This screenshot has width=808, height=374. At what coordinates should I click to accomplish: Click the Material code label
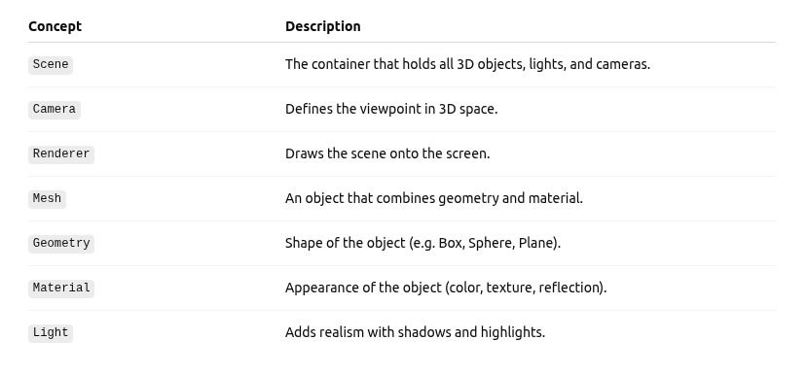point(61,289)
